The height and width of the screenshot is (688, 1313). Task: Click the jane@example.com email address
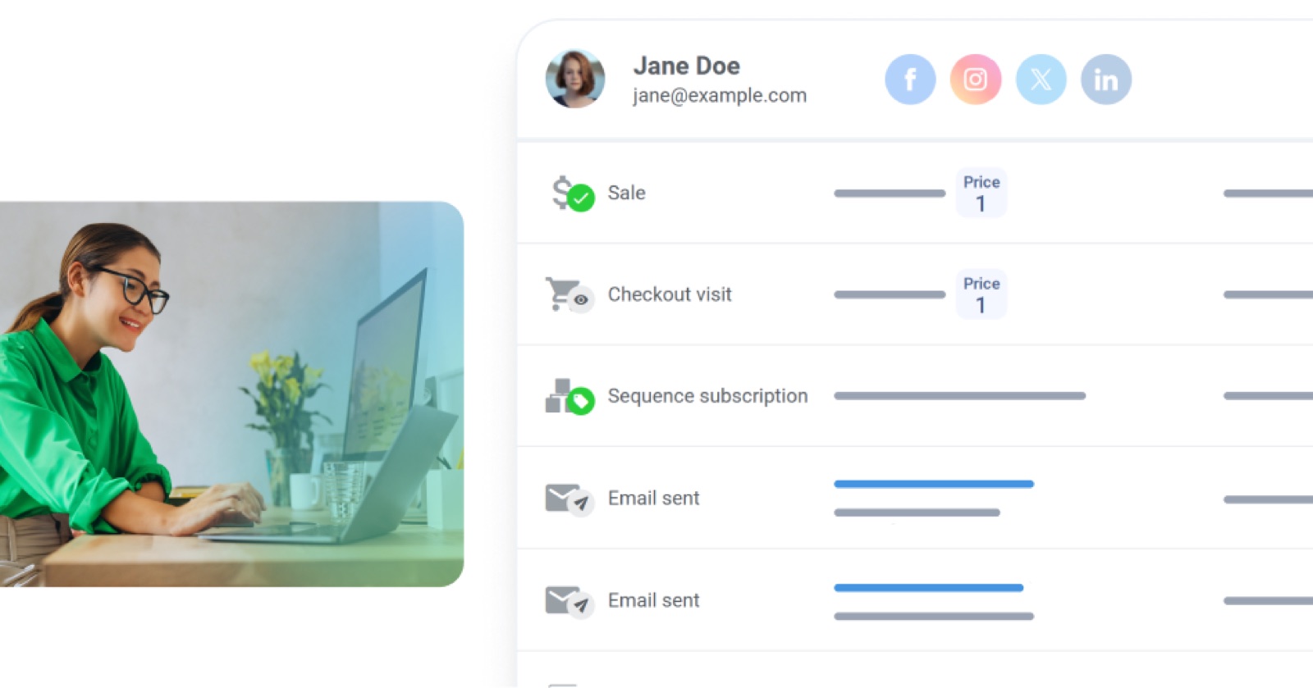coord(720,95)
